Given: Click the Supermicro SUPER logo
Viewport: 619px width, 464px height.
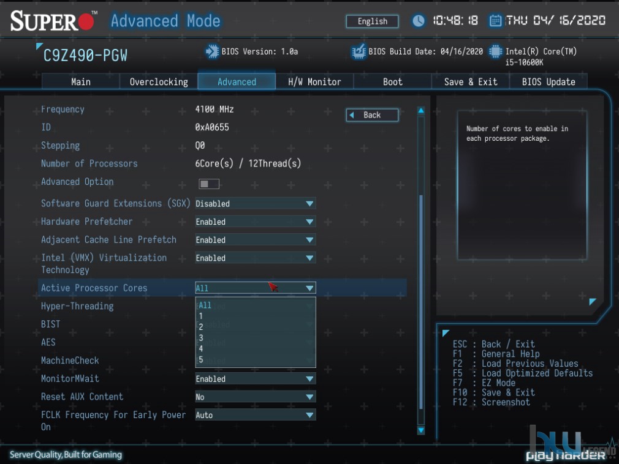Looking at the screenshot, I should [53, 21].
